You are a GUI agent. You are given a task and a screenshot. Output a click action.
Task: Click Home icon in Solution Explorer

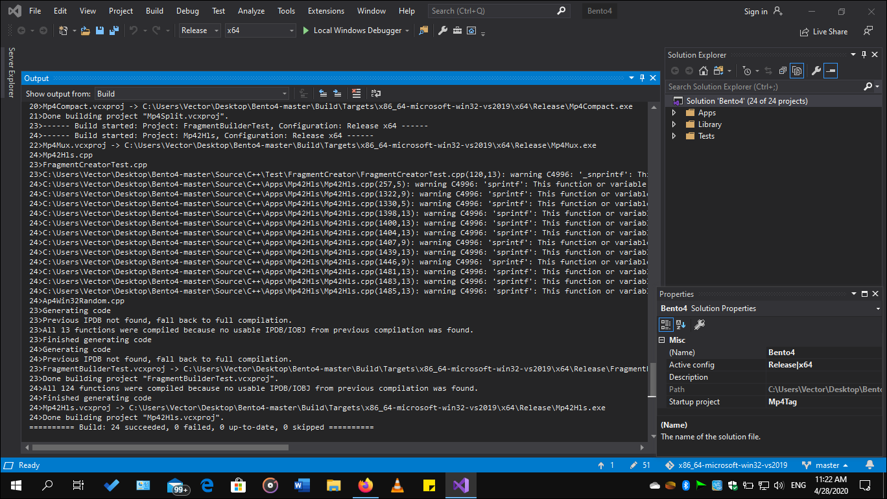(704, 71)
